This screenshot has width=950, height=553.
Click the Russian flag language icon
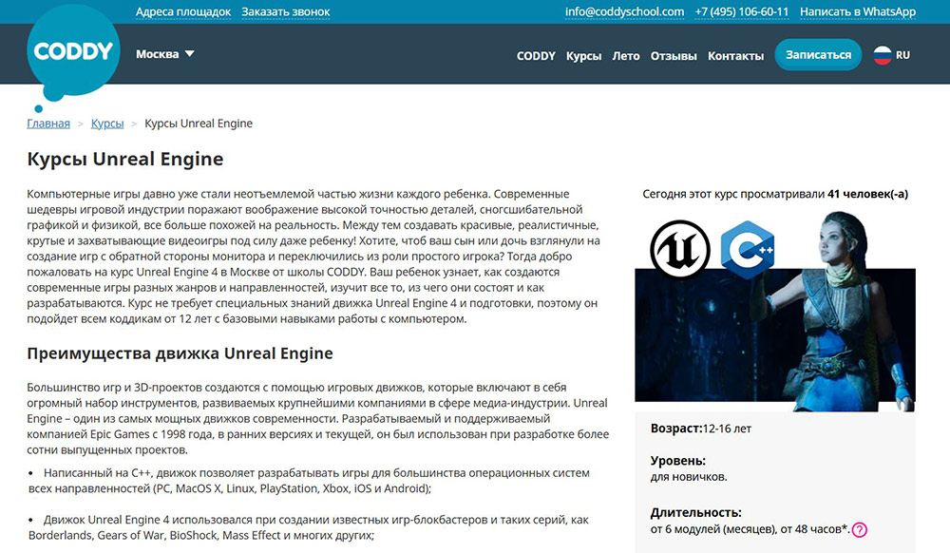pyautogui.click(x=883, y=55)
